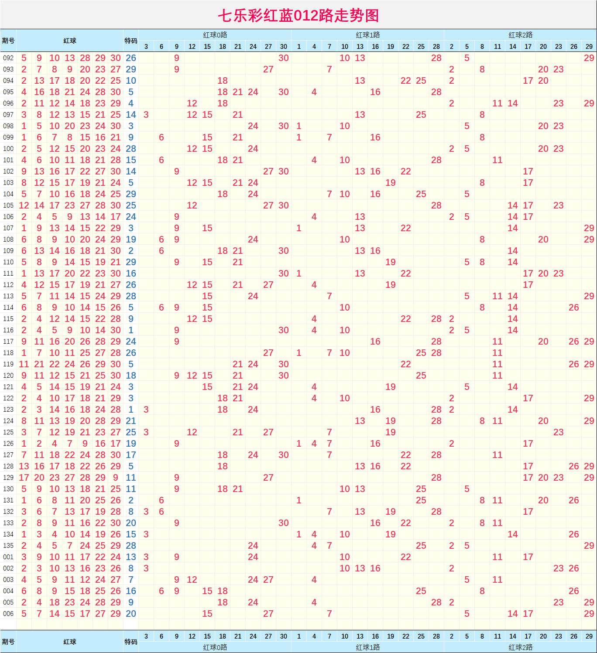The width and height of the screenshot is (597, 653).
Task: Click special number 20 in row 006
Action: pyautogui.click(x=131, y=614)
